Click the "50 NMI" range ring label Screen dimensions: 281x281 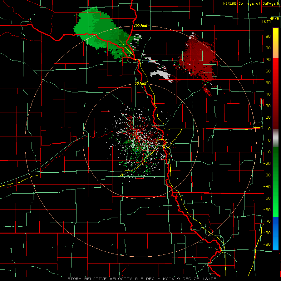[140, 83]
